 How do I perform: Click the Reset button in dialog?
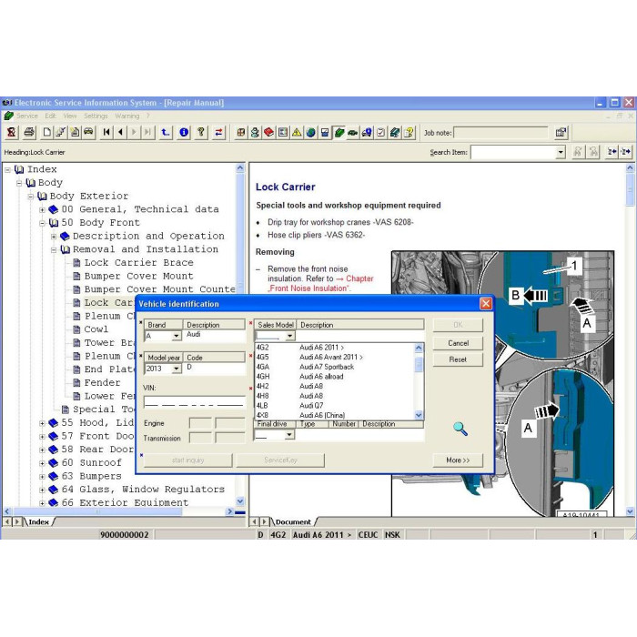click(x=458, y=359)
